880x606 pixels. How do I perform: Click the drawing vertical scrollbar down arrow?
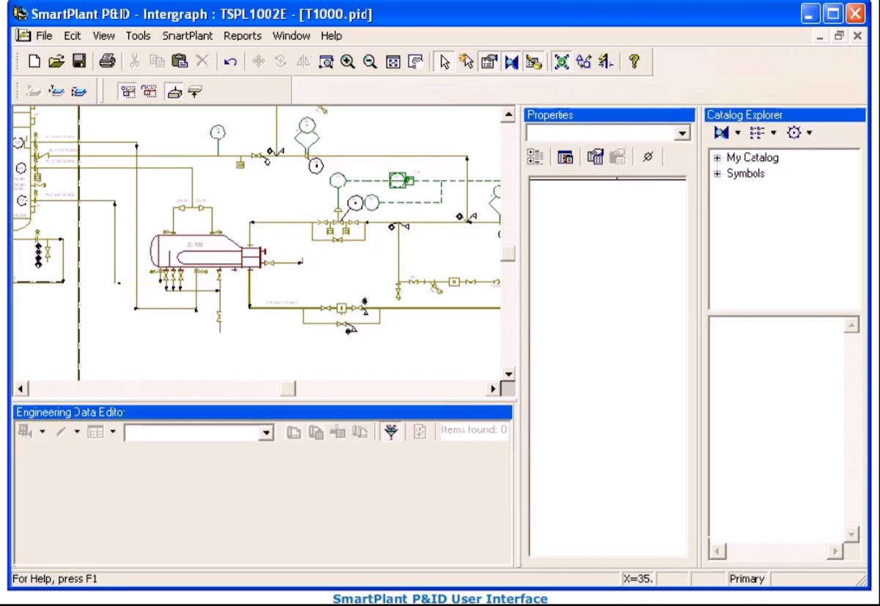click(x=508, y=374)
